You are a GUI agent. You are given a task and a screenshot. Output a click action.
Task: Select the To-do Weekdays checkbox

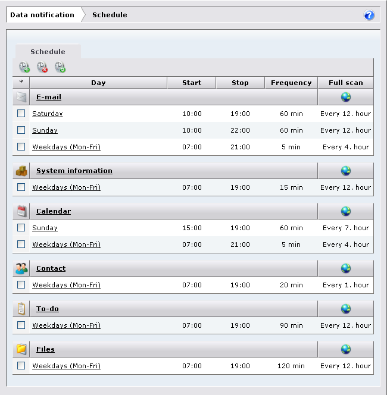(x=21, y=325)
